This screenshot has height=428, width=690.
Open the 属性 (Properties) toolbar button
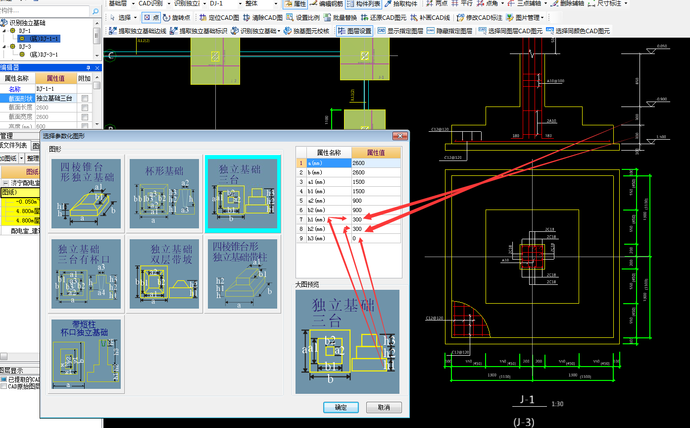pos(295,4)
